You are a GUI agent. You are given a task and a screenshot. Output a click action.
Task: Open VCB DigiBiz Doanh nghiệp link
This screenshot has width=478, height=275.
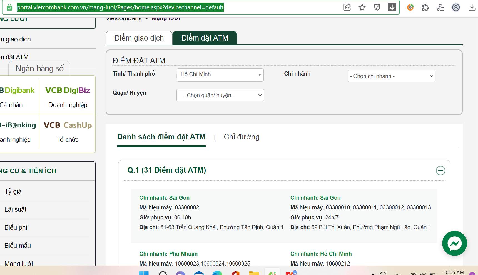tap(68, 97)
